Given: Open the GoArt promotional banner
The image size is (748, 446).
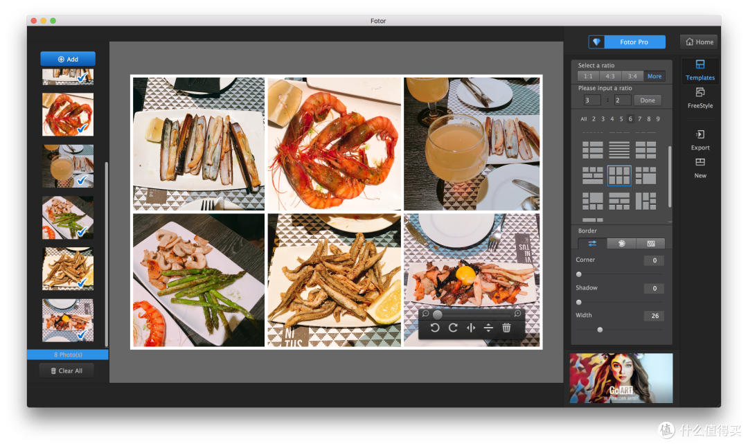Looking at the screenshot, I should coord(621,378).
